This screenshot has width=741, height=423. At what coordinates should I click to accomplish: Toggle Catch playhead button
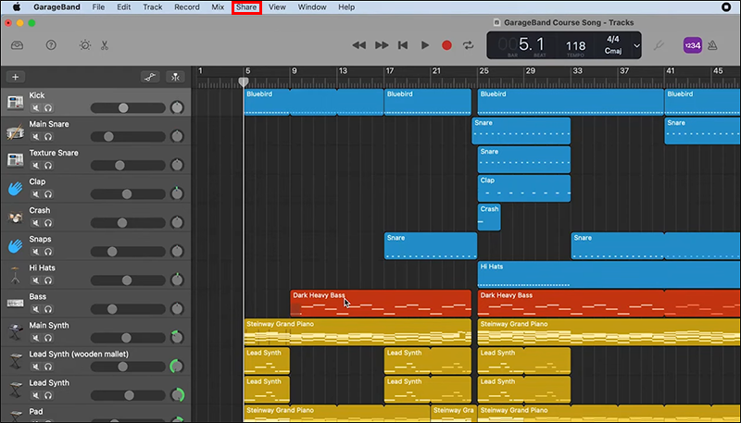(175, 77)
